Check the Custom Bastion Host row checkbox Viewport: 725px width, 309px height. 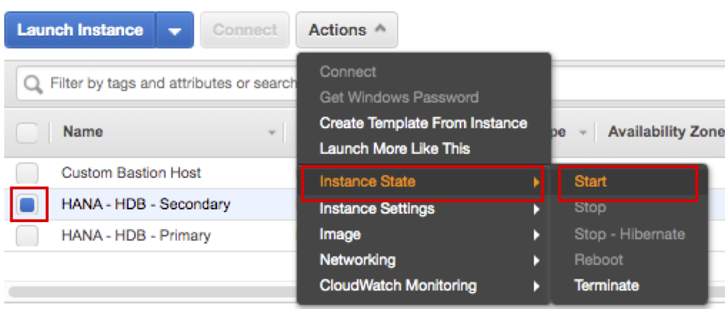point(27,173)
